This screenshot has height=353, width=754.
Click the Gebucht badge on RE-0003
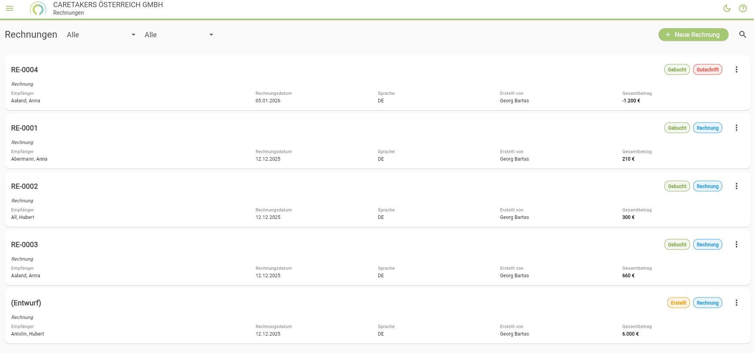(x=677, y=244)
